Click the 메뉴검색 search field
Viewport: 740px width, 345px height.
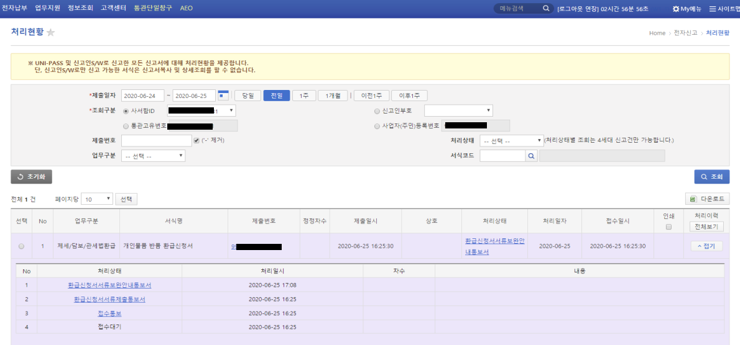519,9
